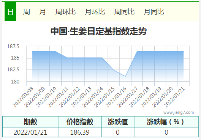Click the 2022/01/10 x-axis date label
Screen dimensions: 201x140
pos(46,97)
